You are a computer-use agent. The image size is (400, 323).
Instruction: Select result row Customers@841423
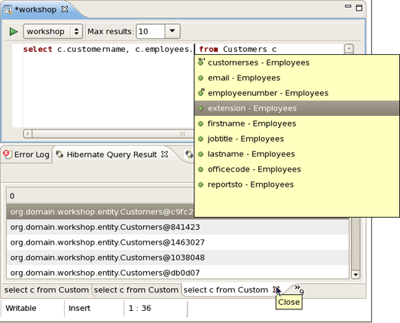[178, 227]
